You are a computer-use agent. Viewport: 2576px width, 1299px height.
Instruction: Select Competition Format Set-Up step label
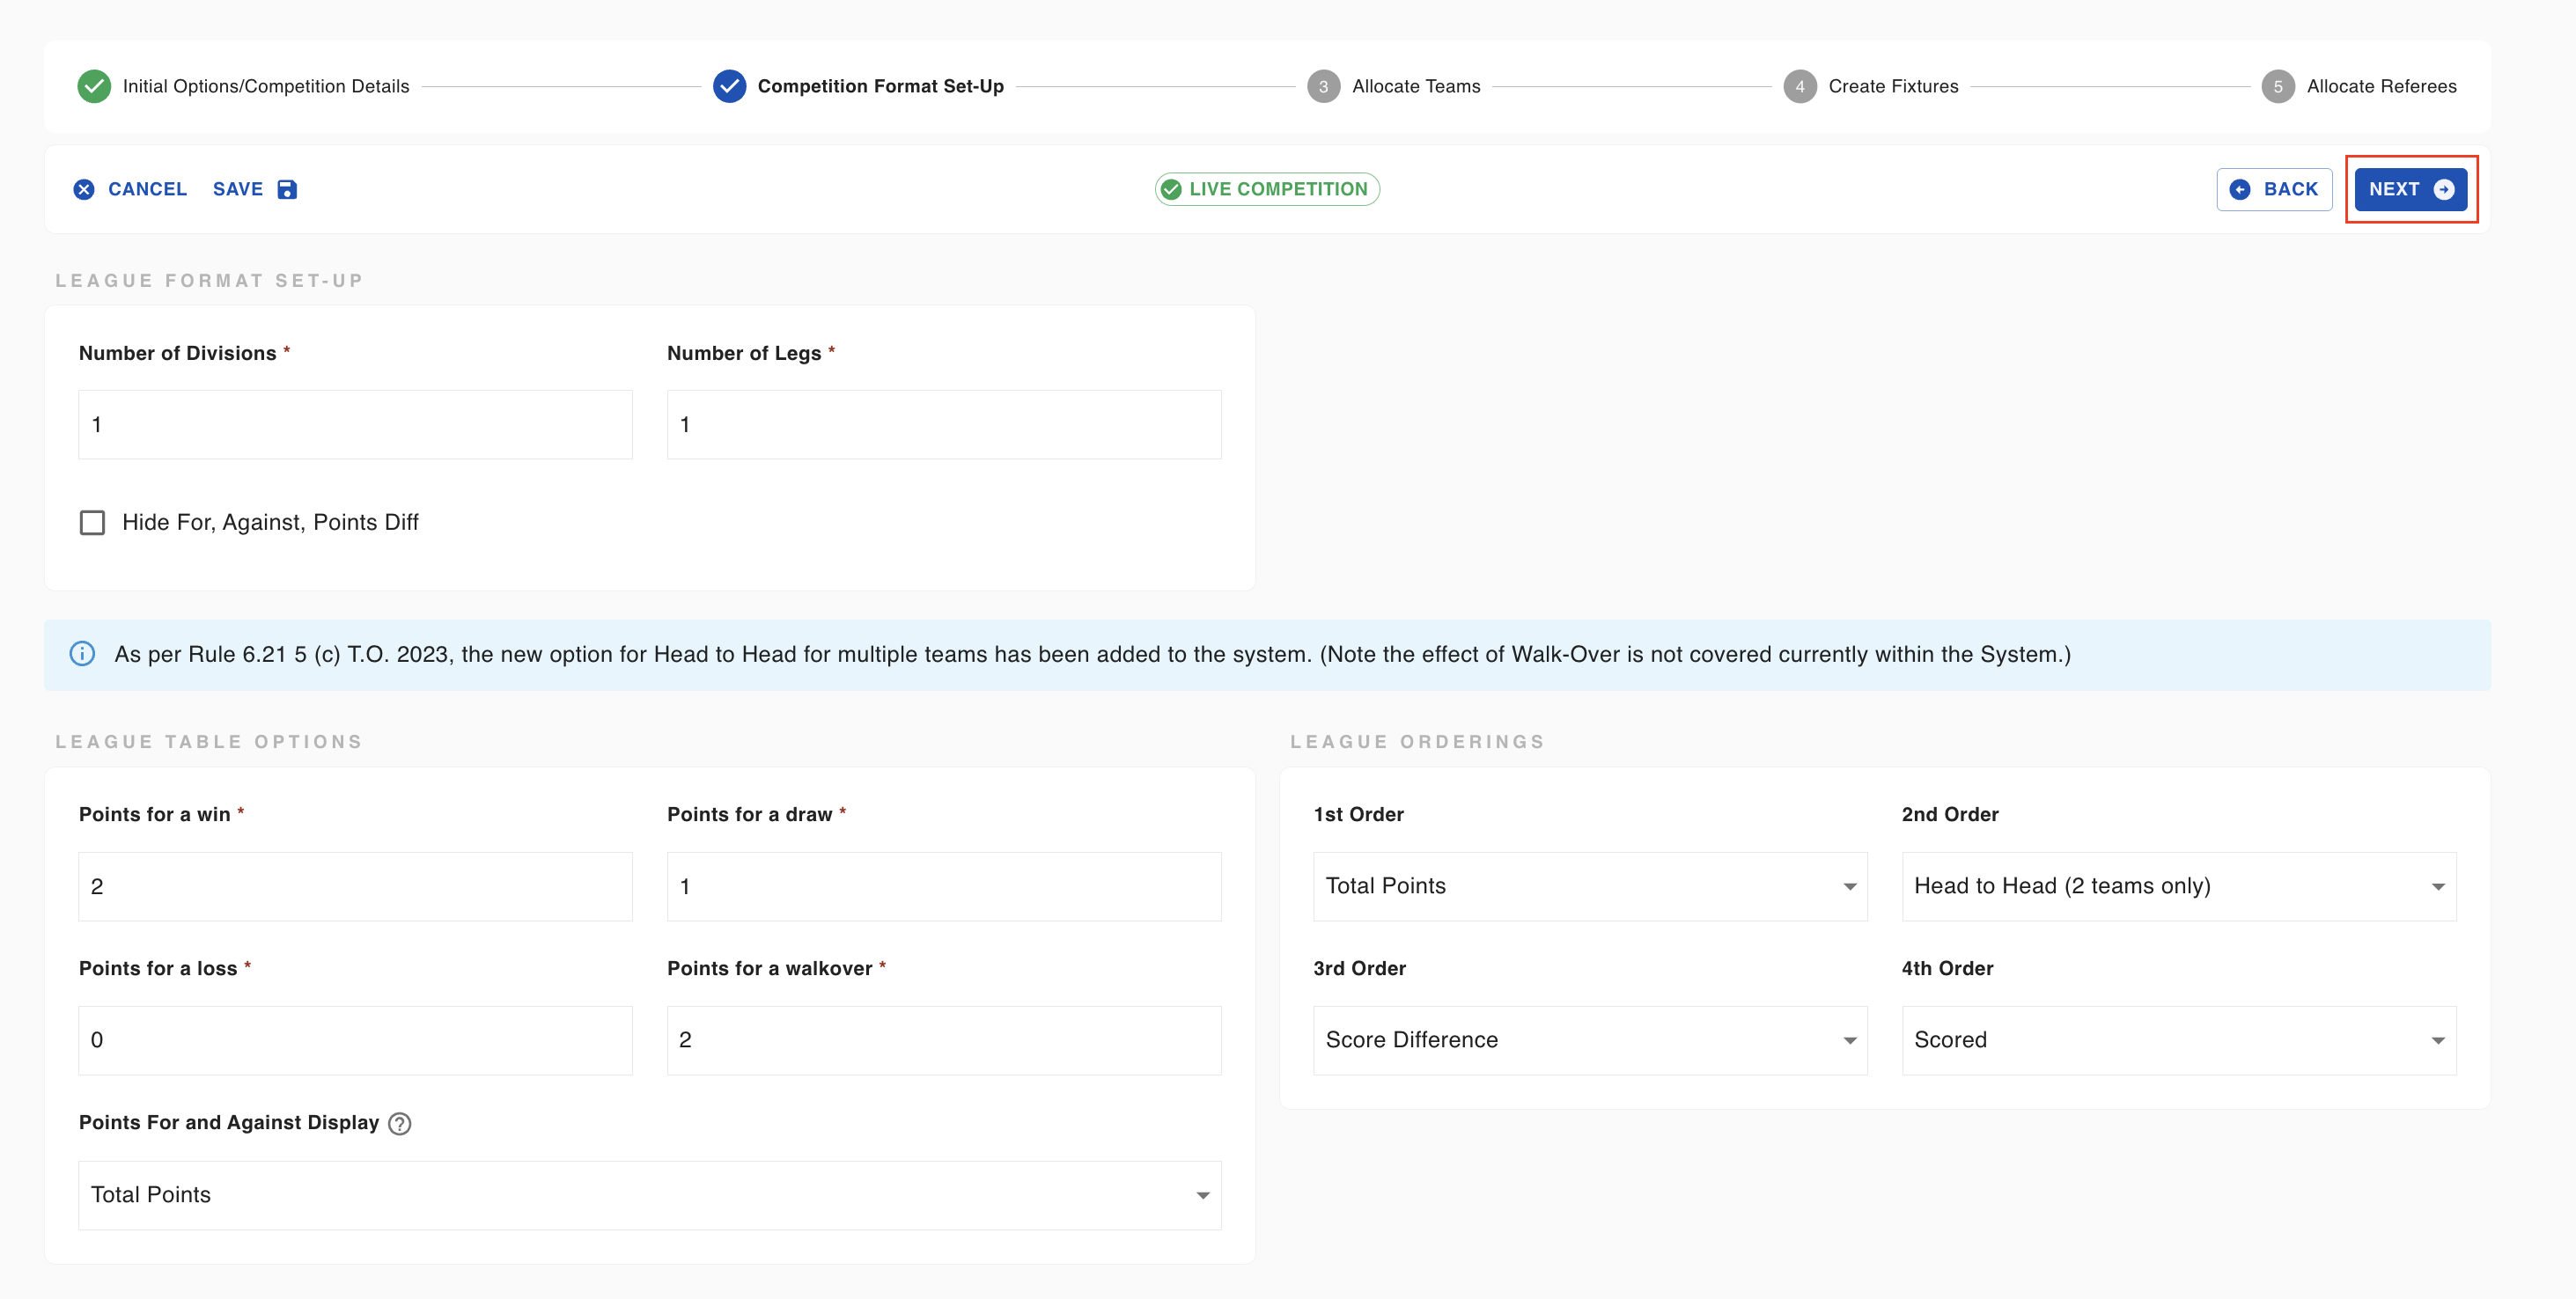tap(880, 86)
